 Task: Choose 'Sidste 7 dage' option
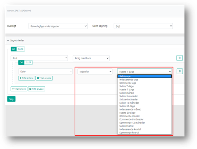(145, 86)
